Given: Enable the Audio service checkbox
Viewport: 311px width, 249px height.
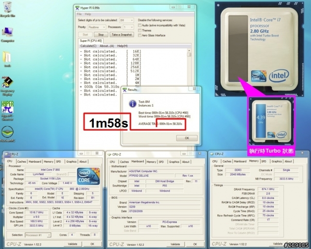Looking at the screenshot, I should 140,25.
